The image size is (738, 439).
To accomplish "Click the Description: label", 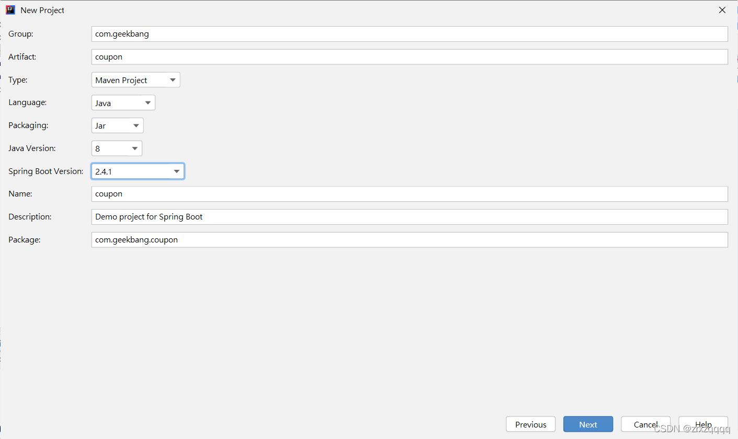I will point(30,217).
